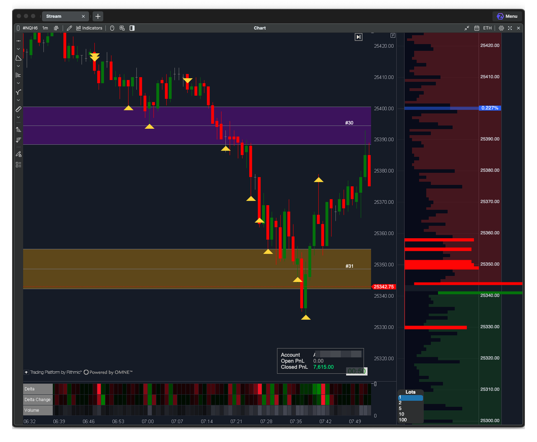This screenshot has width=537, height=442.
Task: Toggle the lock drawings icon
Action: [18, 154]
